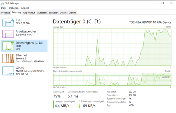Click the 5,2/8,0 GB (65%) memory stats
The image size is (176, 113).
coord(24,35)
